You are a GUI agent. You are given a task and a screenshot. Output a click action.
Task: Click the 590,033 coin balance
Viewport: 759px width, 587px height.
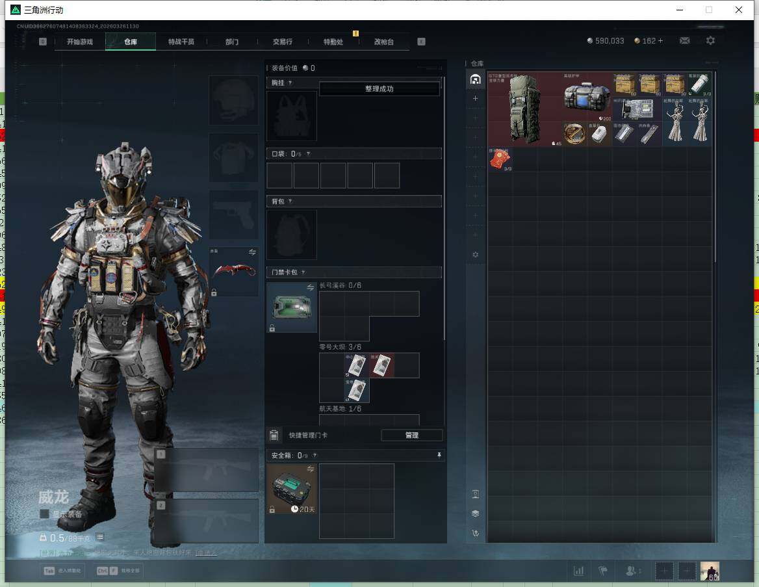click(606, 41)
